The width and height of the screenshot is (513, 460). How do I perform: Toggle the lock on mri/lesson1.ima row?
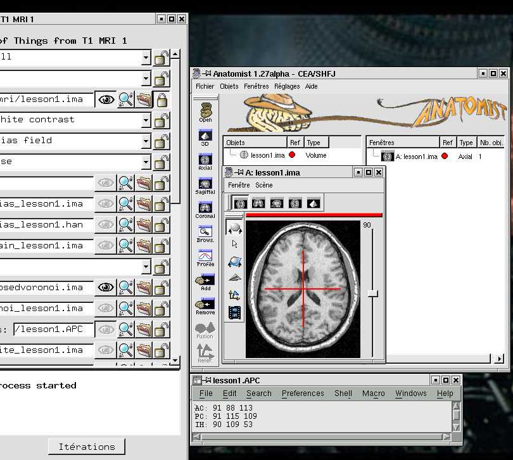pos(162,99)
